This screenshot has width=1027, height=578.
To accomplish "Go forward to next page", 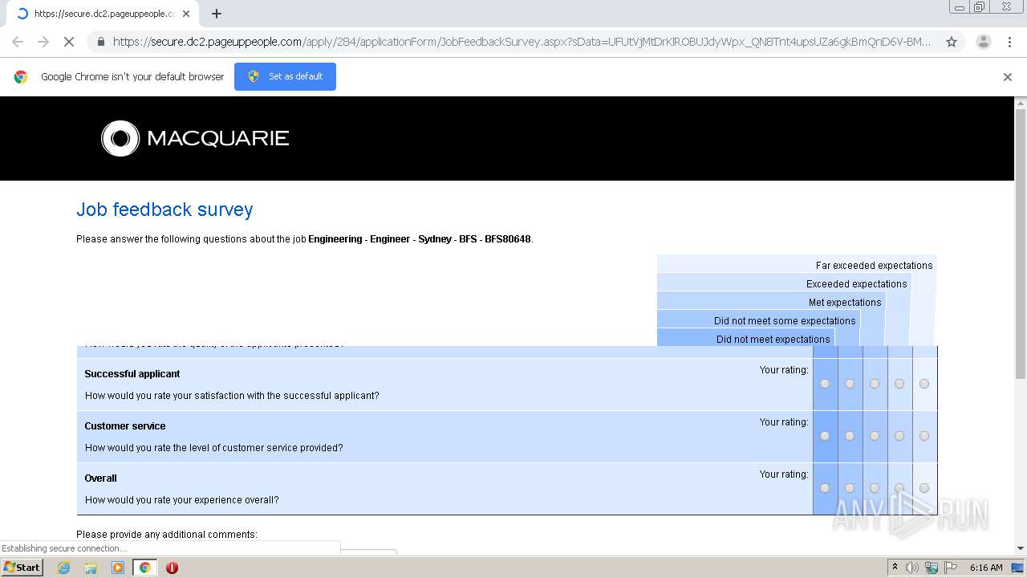I will 43,42.
